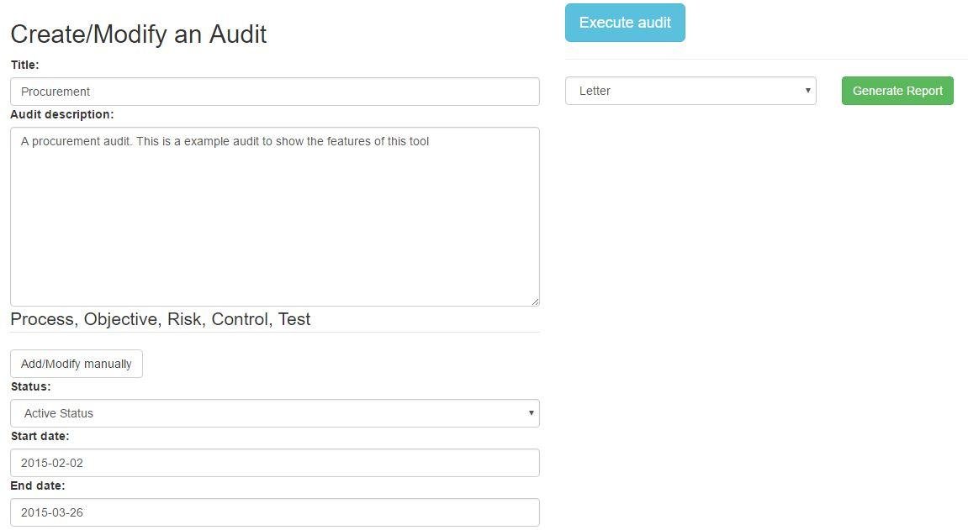Select the End date field showing 2015-03-26
968x530 pixels.
click(x=274, y=512)
